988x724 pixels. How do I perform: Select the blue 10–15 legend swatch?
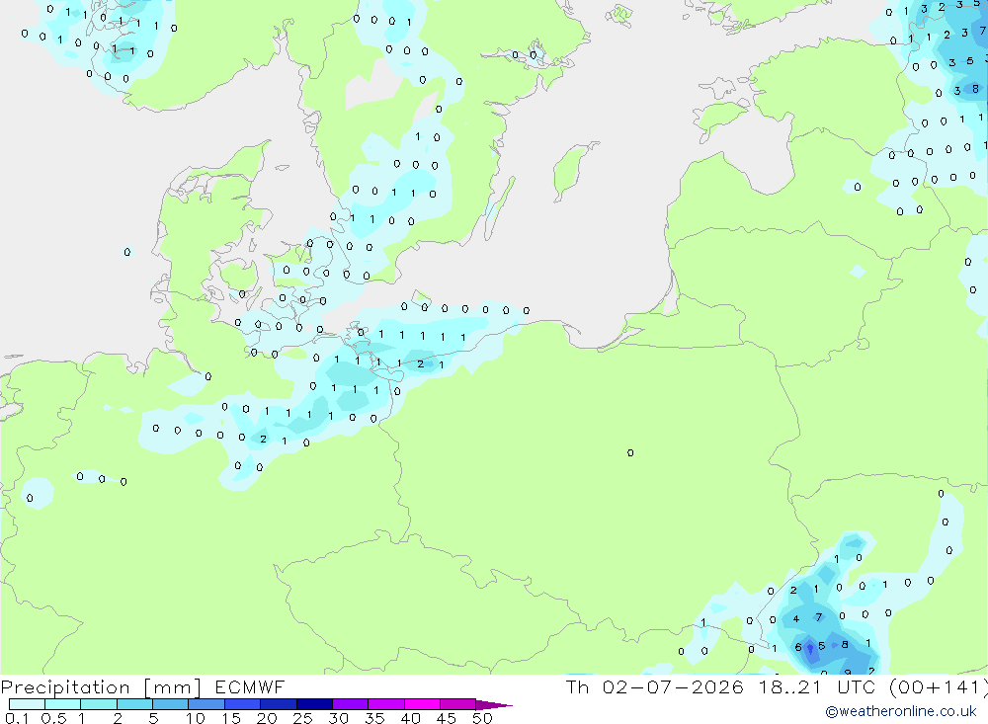tap(206, 704)
